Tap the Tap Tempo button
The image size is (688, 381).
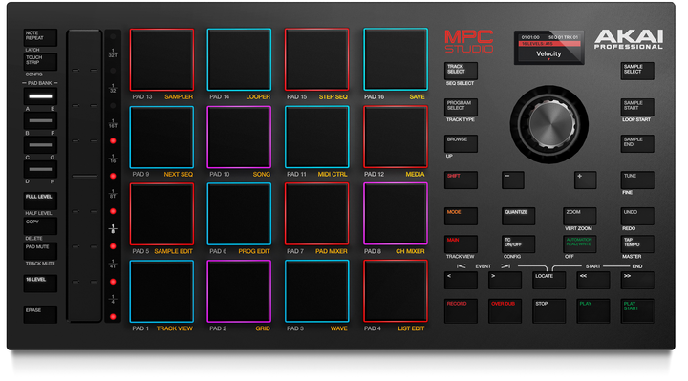pyautogui.click(x=637, y=244)
